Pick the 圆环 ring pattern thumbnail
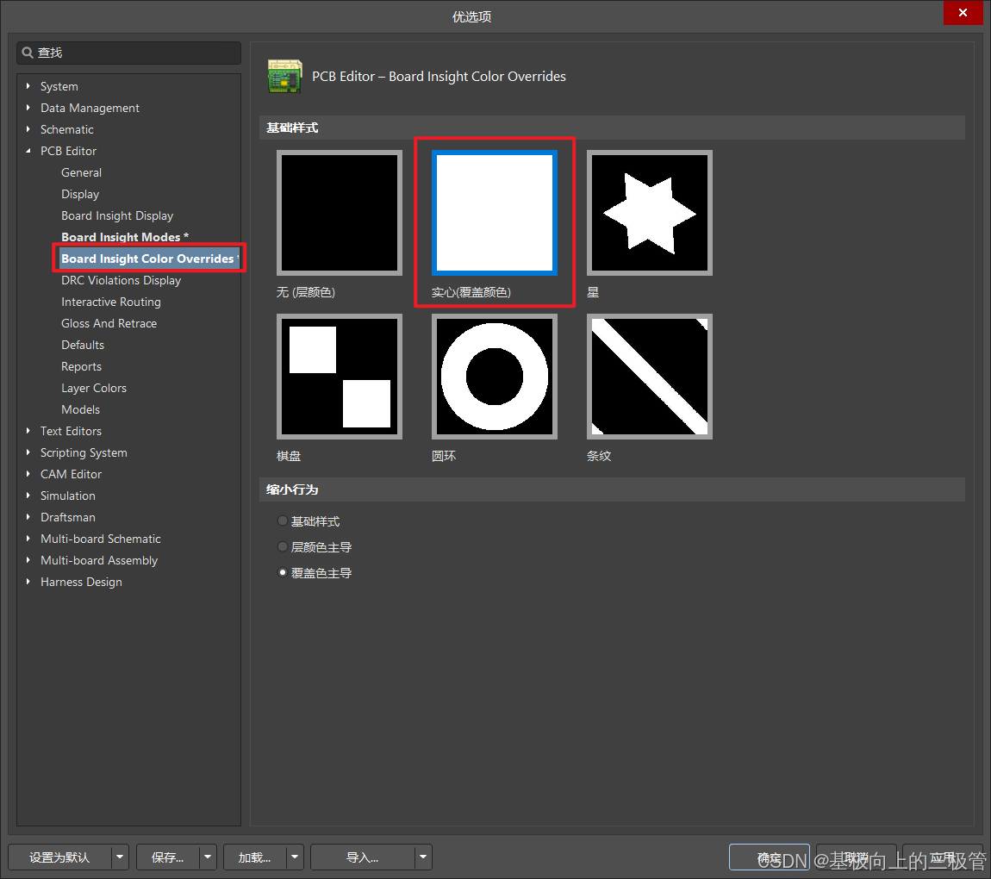This screenshot has width=991, height=879. [x=495, y=377]
